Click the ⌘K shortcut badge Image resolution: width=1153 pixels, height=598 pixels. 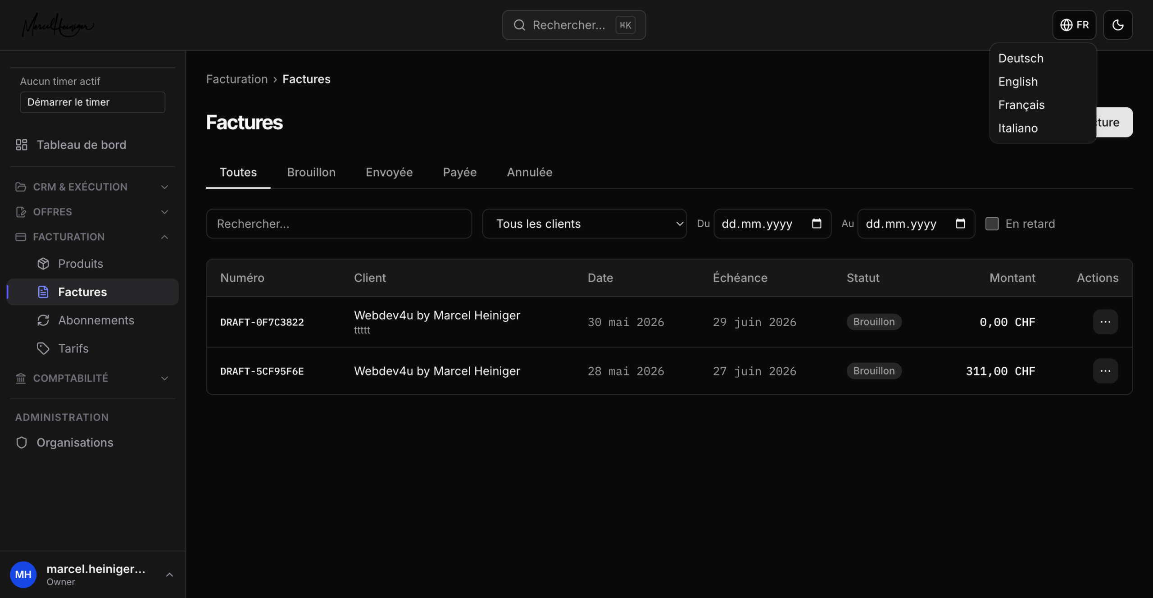pyautogui.click(x=625, y=25)
